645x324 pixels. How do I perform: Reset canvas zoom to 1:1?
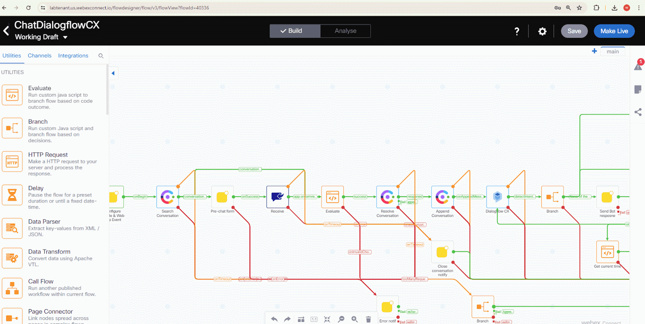[314, 319]
